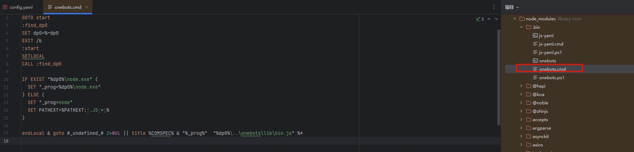Click the axios folder icon
The height and width of the screenshot is (152, 634).
click(529, 145)
